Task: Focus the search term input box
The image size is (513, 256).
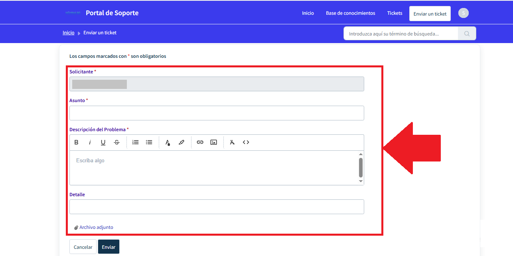Action: 401,34
